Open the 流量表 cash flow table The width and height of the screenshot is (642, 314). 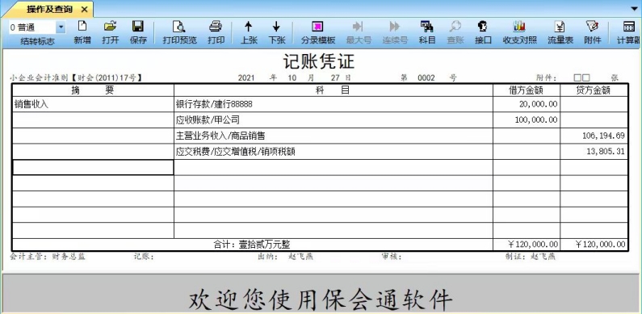(x=560, y=32)
